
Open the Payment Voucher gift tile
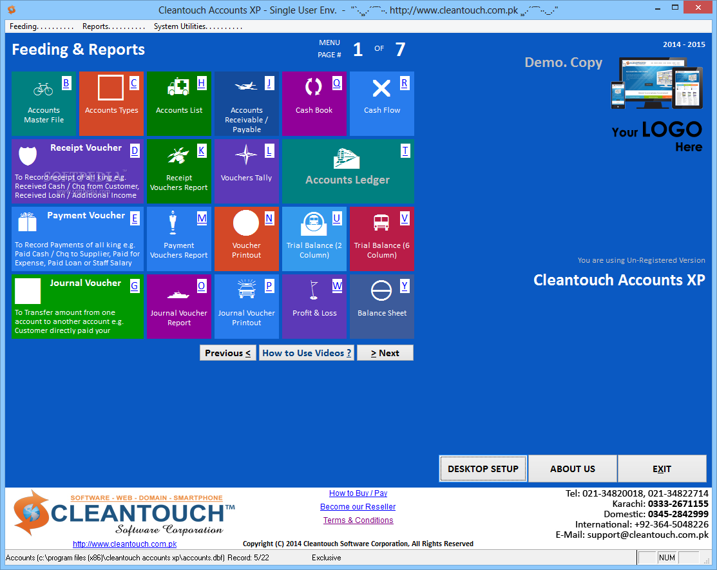(77, 238)
